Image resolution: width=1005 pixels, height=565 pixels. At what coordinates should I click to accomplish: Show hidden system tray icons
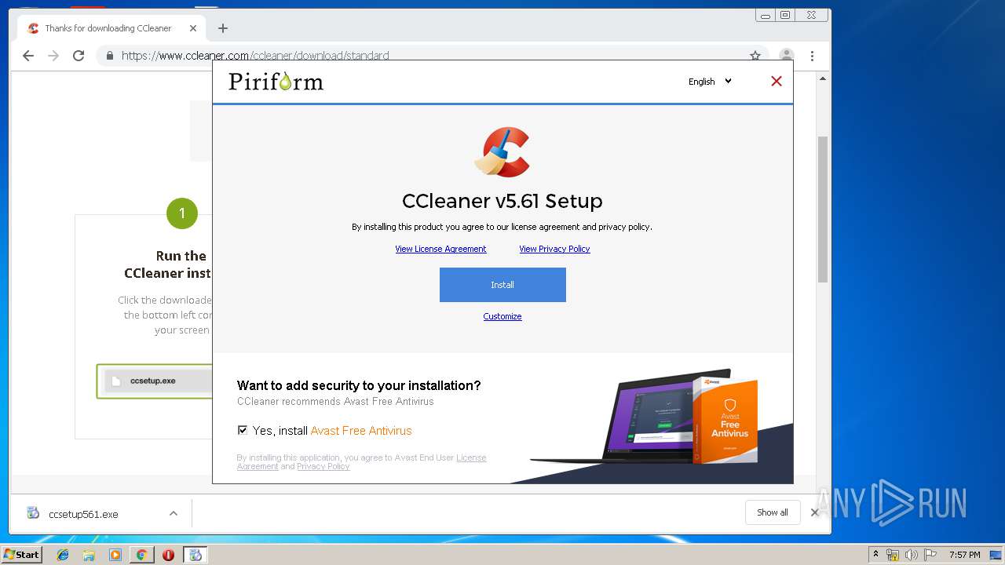876,555
